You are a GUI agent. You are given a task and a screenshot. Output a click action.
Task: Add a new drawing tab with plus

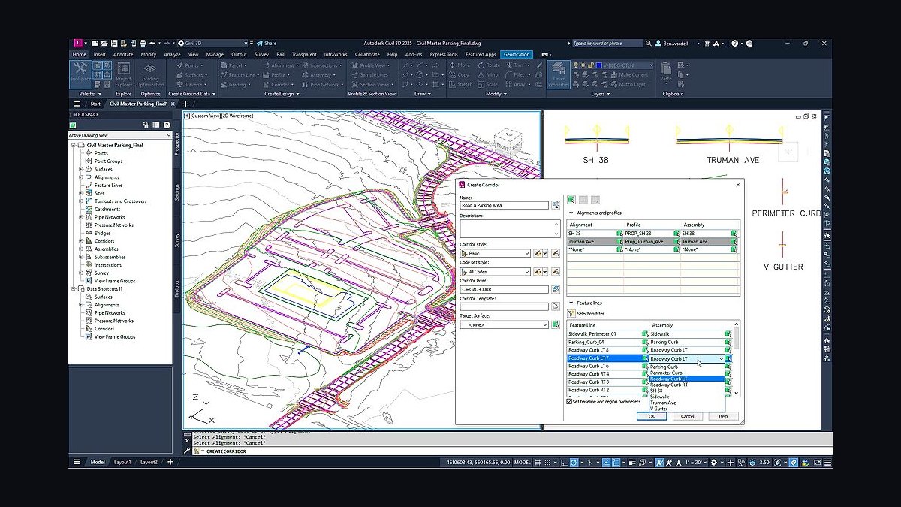click(185, 104)
